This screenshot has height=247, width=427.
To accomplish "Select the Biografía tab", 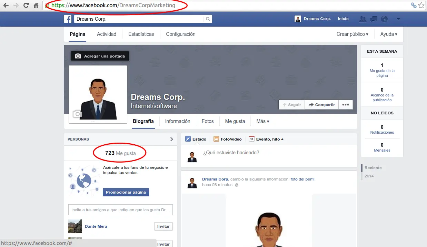I will pos(143,121).
